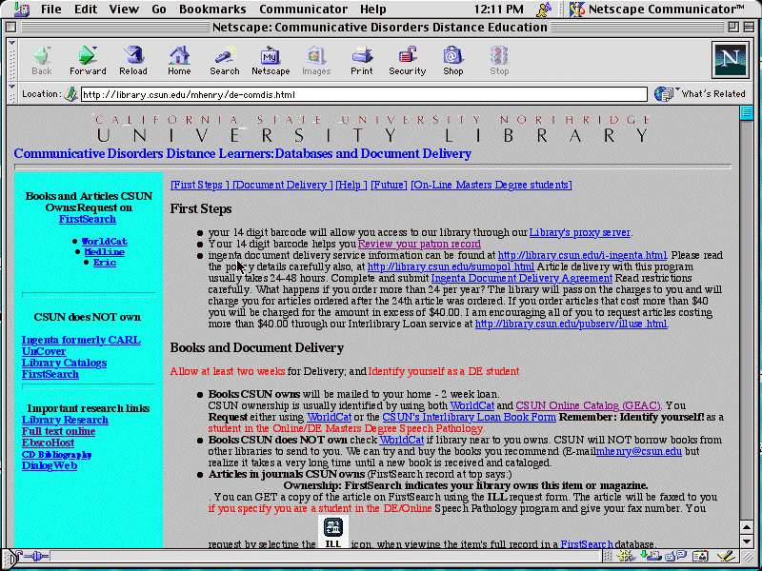
Task: Click the window collapse box in the title bar
Action: [x=749, y=27]
